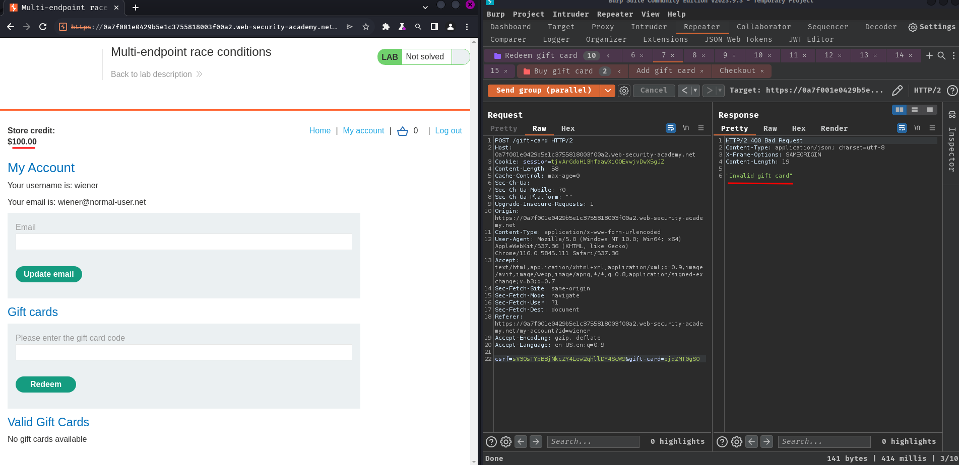Click Request search box
Viewport: 959px width, 465px height.
[593, 442]
